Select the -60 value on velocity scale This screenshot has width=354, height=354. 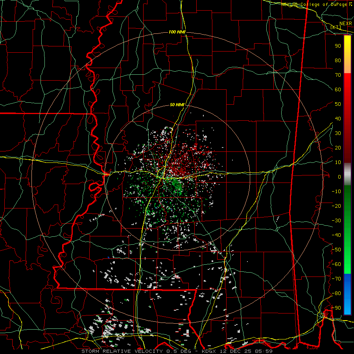coord(336,264)
